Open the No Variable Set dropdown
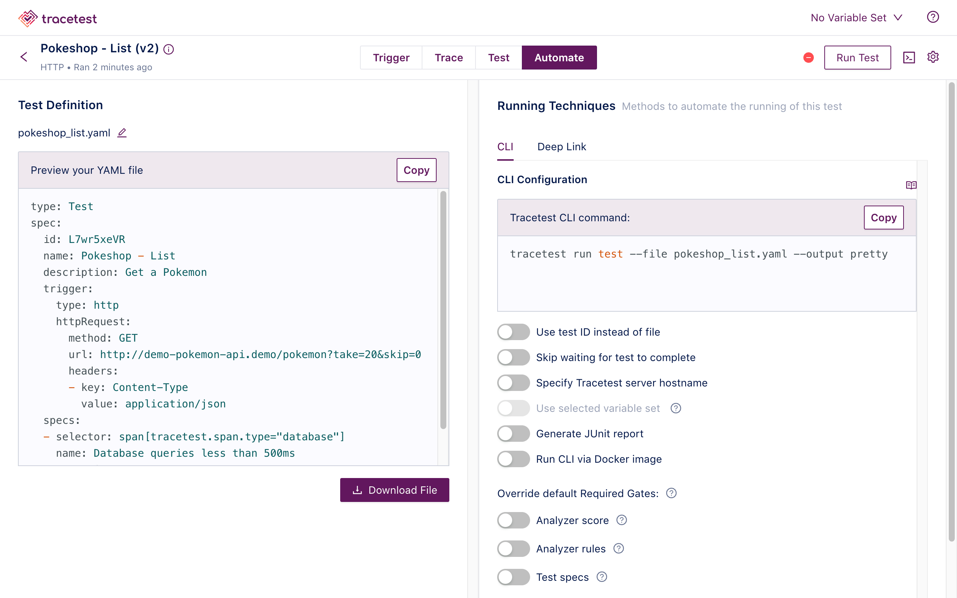 point(856,18)
